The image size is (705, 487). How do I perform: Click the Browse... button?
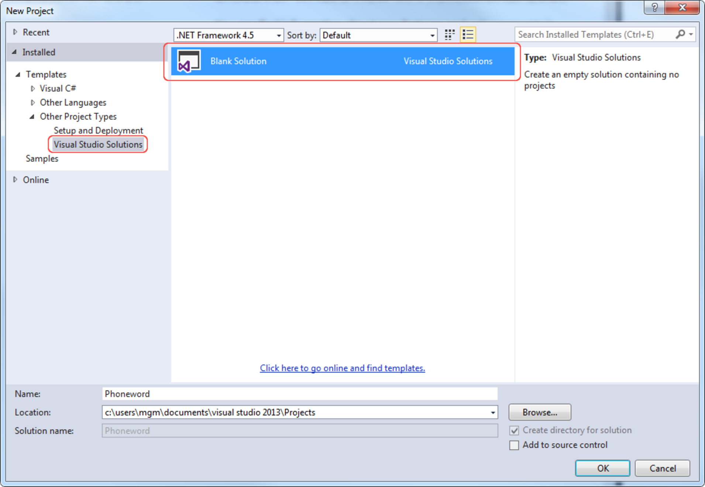[539, 412]
